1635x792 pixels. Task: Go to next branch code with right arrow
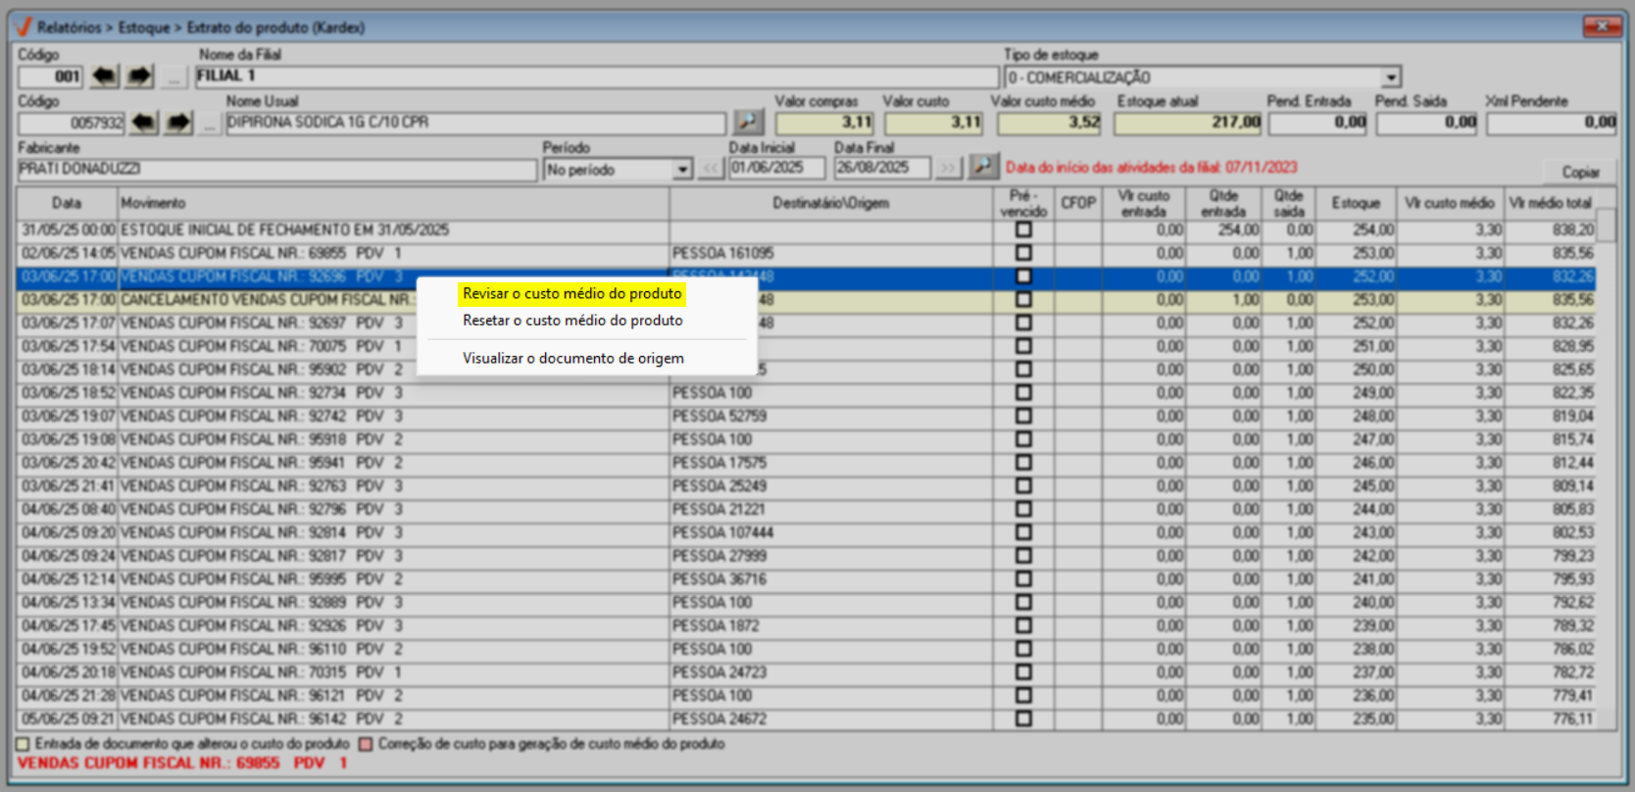140,76
